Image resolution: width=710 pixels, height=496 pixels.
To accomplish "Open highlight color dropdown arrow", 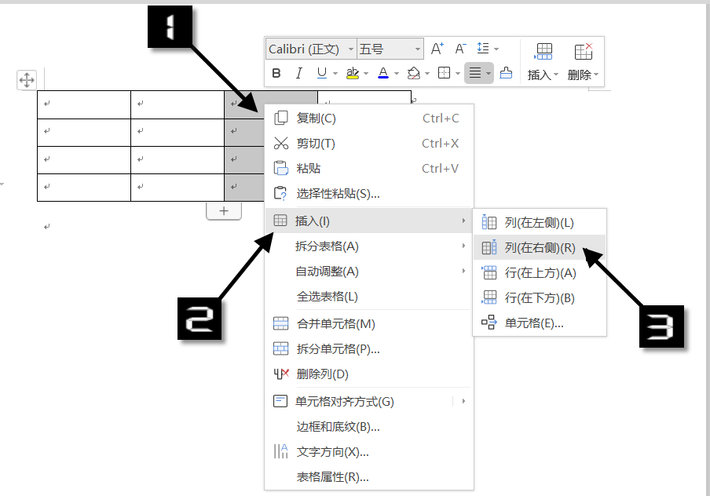I will click(x=366, y=73).
